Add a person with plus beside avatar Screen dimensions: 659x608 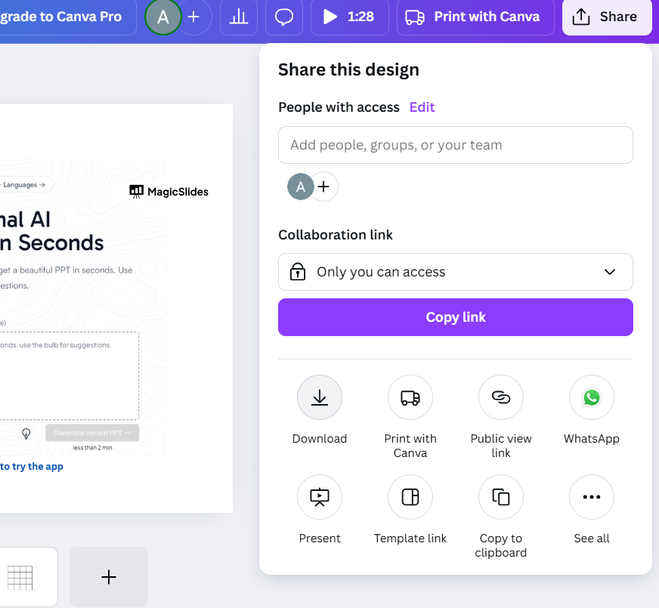[324, 187]
